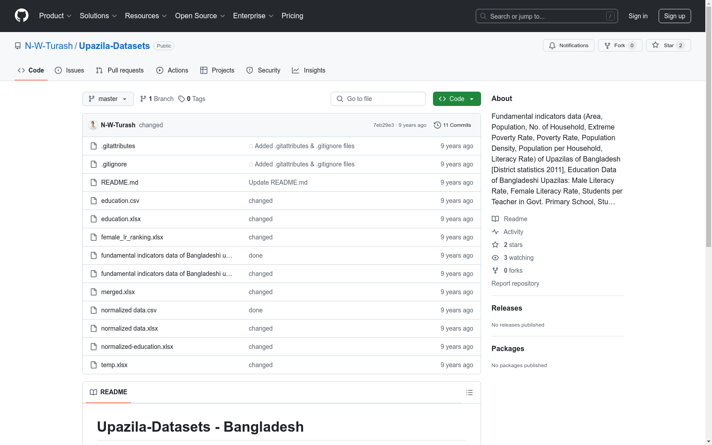Screen dimensions: 712x445
Task: Click the book icon beside Readme
Action: click(x=495, y=219)
